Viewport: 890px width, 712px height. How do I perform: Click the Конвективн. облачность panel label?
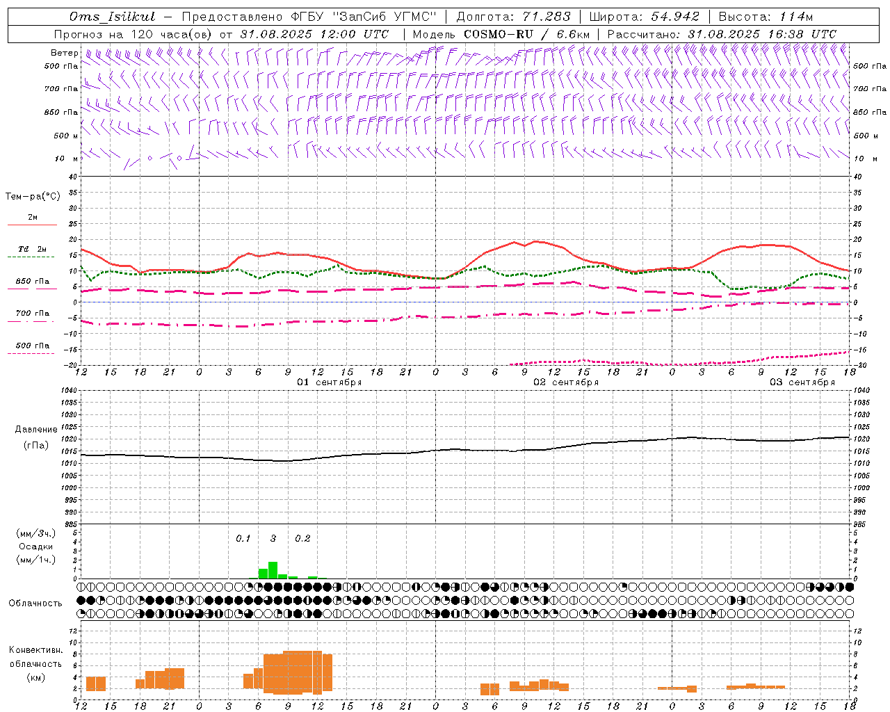click(x=35, y=663)
